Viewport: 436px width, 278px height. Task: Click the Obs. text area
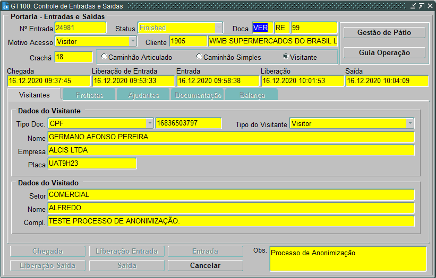pos(348,258)
